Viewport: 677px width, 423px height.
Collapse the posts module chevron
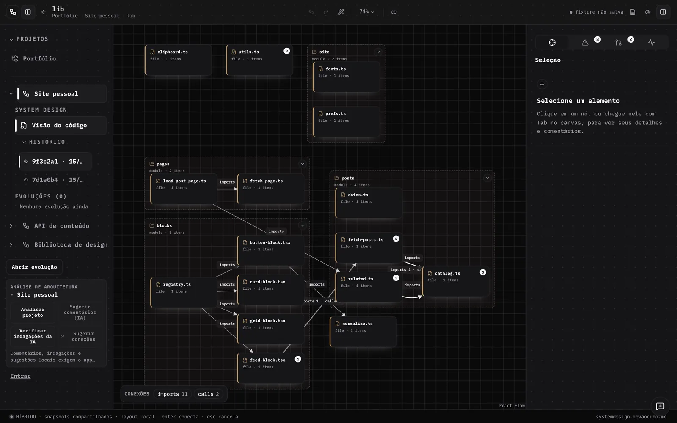point(487,178)
